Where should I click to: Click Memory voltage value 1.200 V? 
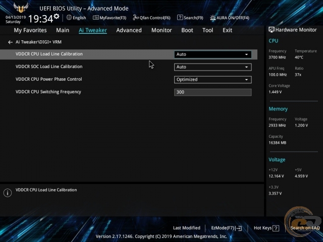[301, 126]
